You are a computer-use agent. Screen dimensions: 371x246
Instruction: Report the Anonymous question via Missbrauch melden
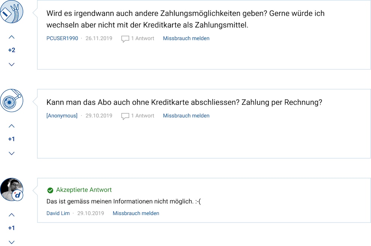coord(186,116)
